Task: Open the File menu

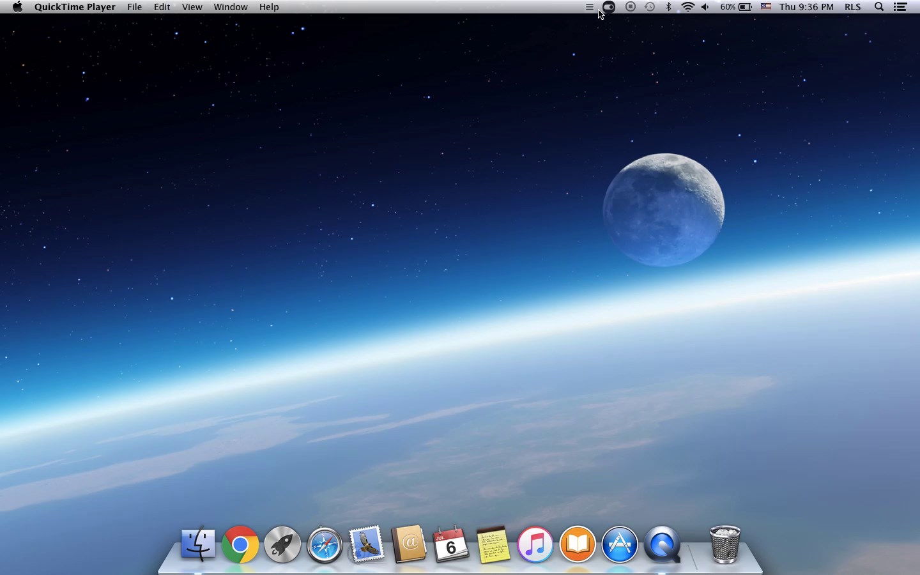Action: (134, 7)
